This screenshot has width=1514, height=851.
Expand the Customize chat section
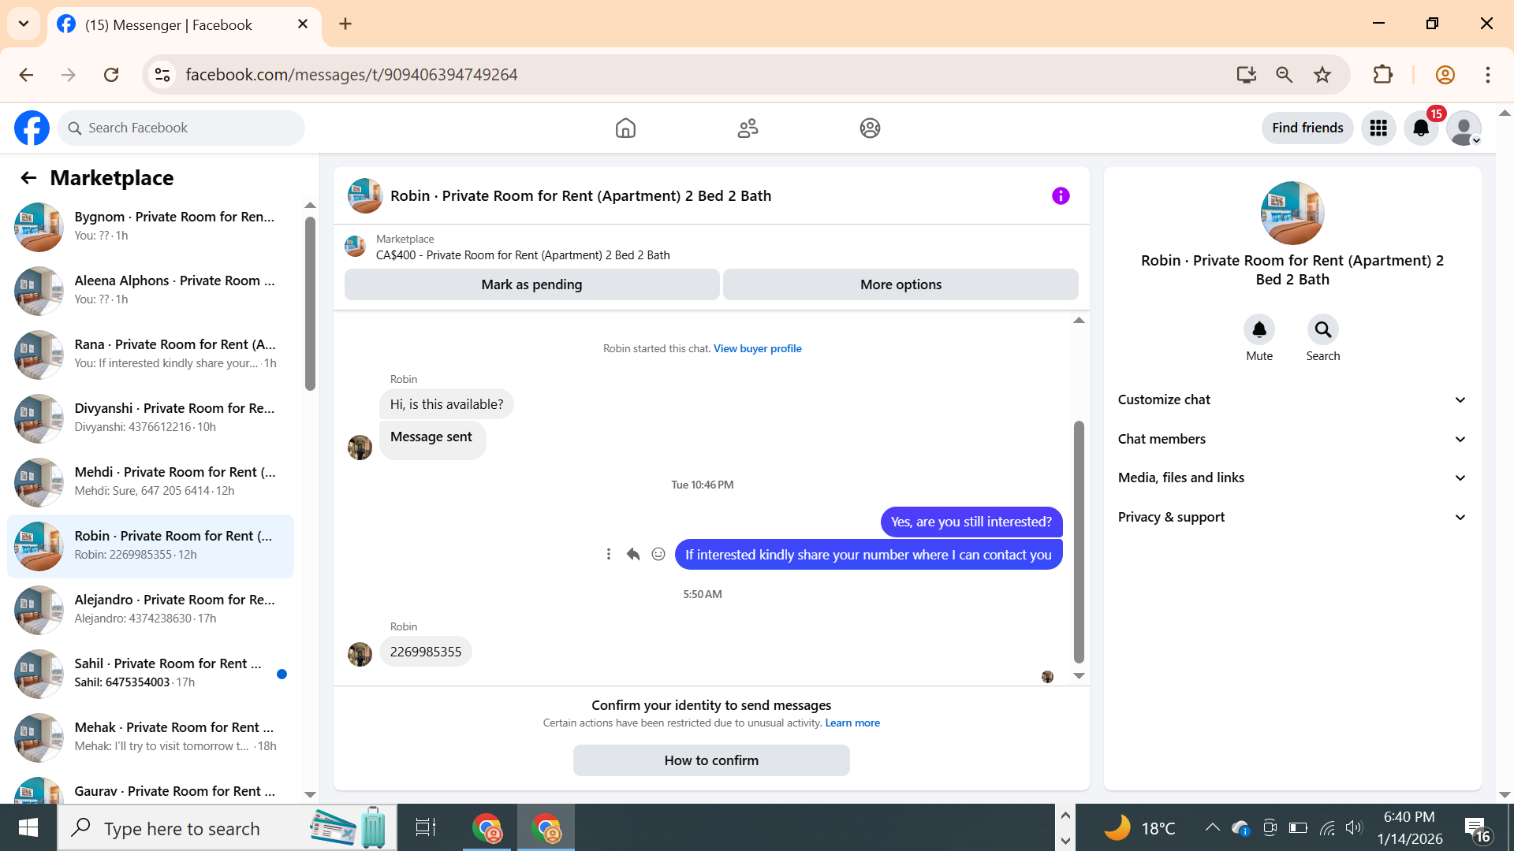(1292, 399)
